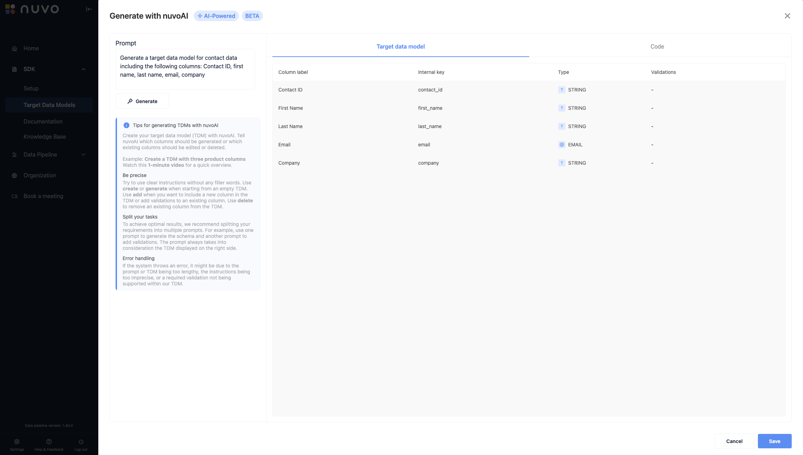Click the magic wand icon on Generate
Viewport: 803px width, 455px height.
(x=130, y=101)
